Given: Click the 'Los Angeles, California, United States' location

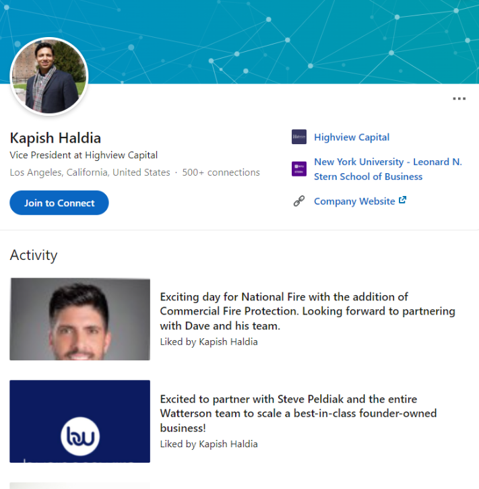Looking at the screenshot, I should tap(90, 172).
